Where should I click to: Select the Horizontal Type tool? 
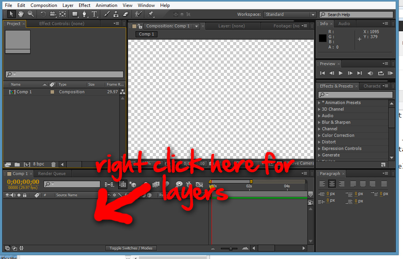click(x=94, y=14)
